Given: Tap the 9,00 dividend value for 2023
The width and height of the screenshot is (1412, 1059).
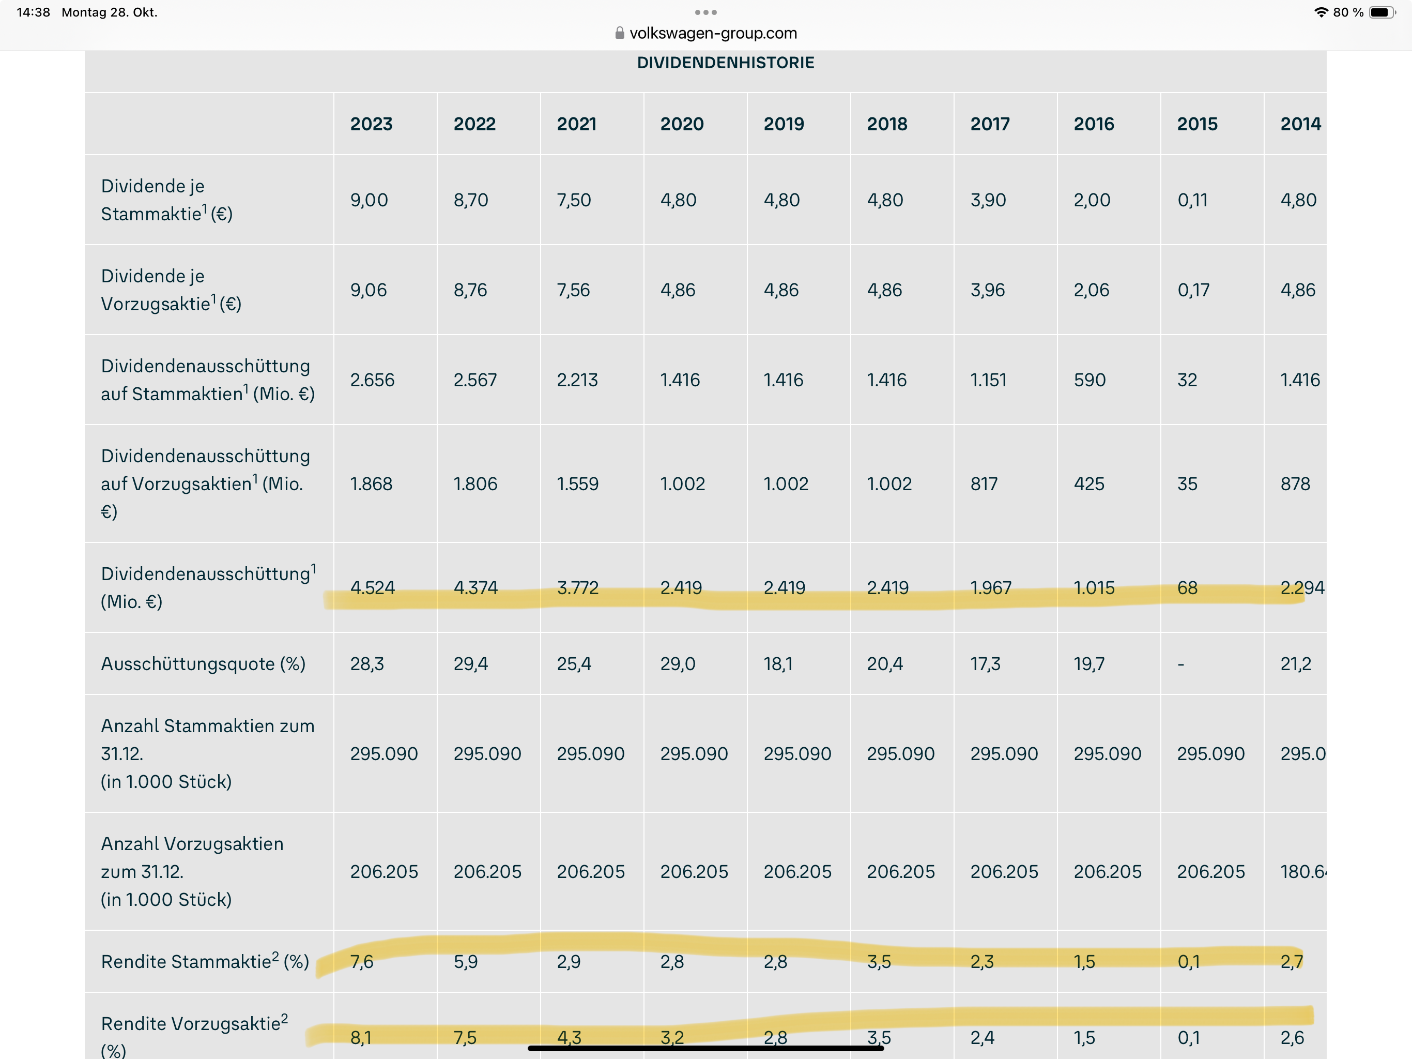Looking at the screenshot, I should (x=369, y=200).
